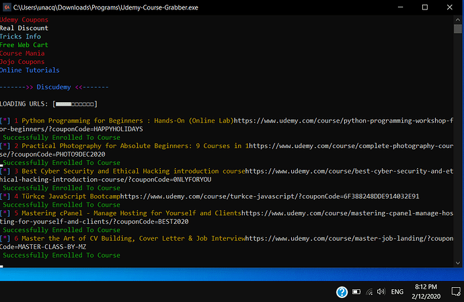Viewport: 464px width, 302px height.
Task: Click the couponCode=ONLYFORYOU text
Action: pos(171,180)
